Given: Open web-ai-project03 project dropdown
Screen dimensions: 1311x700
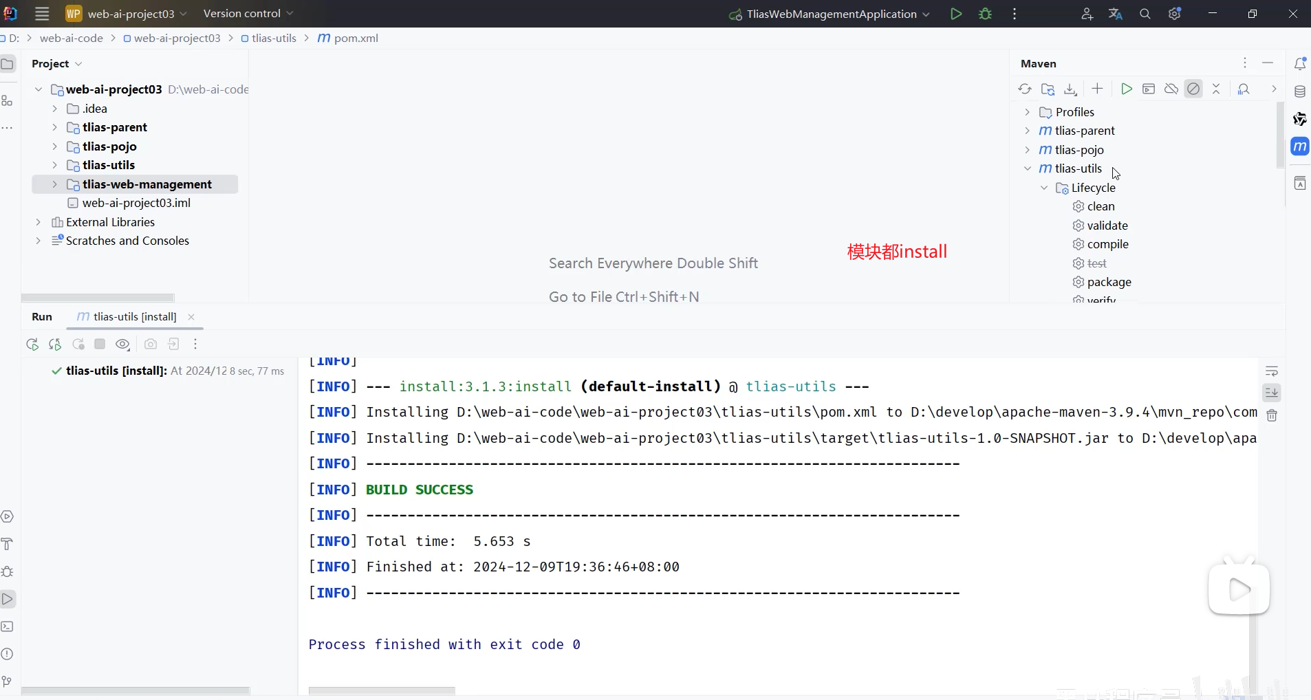Looking at the screenshot, I should 127,14.
